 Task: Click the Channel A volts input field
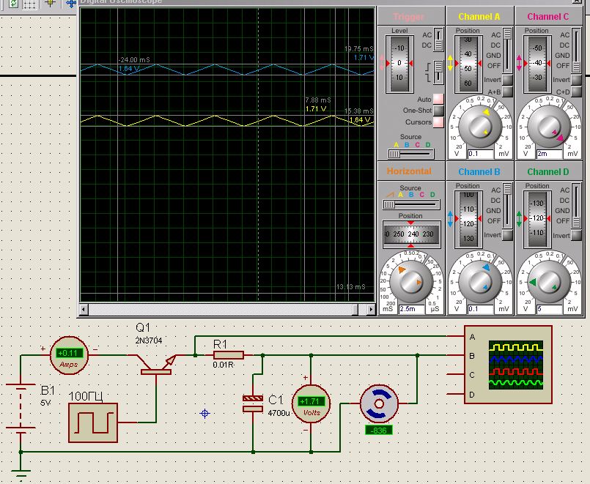(479, 154)
